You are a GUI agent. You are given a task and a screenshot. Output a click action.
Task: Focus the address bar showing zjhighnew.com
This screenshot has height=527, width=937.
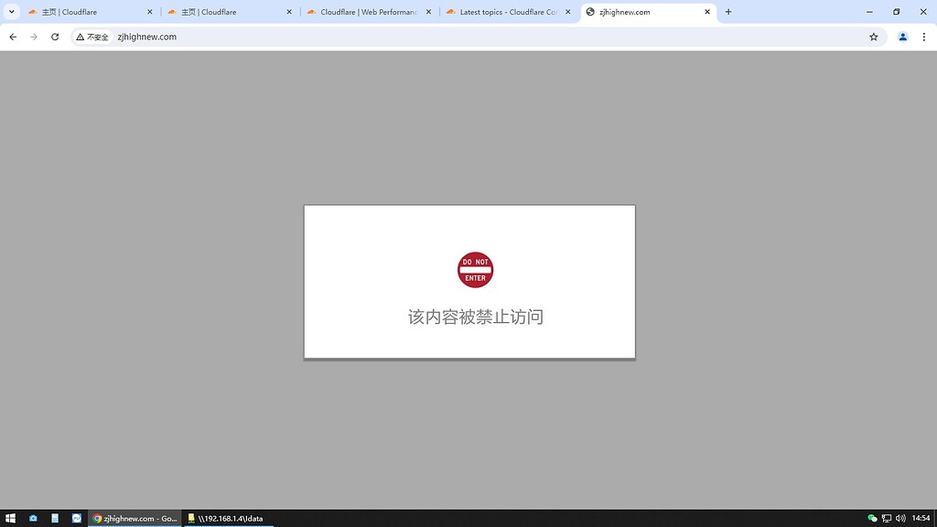(478, 37)
